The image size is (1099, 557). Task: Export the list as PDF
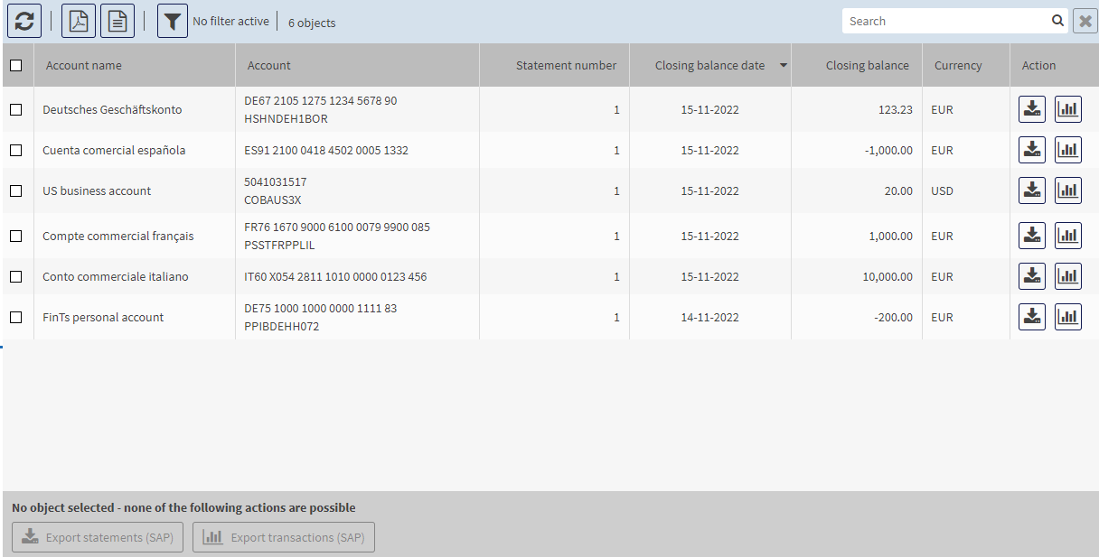[x=79, y=21]
